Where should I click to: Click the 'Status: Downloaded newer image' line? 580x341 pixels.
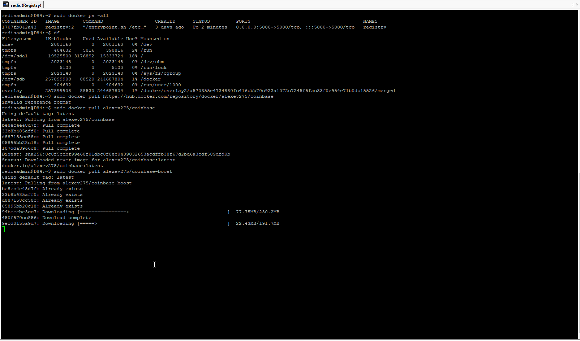tap(89, 160)
